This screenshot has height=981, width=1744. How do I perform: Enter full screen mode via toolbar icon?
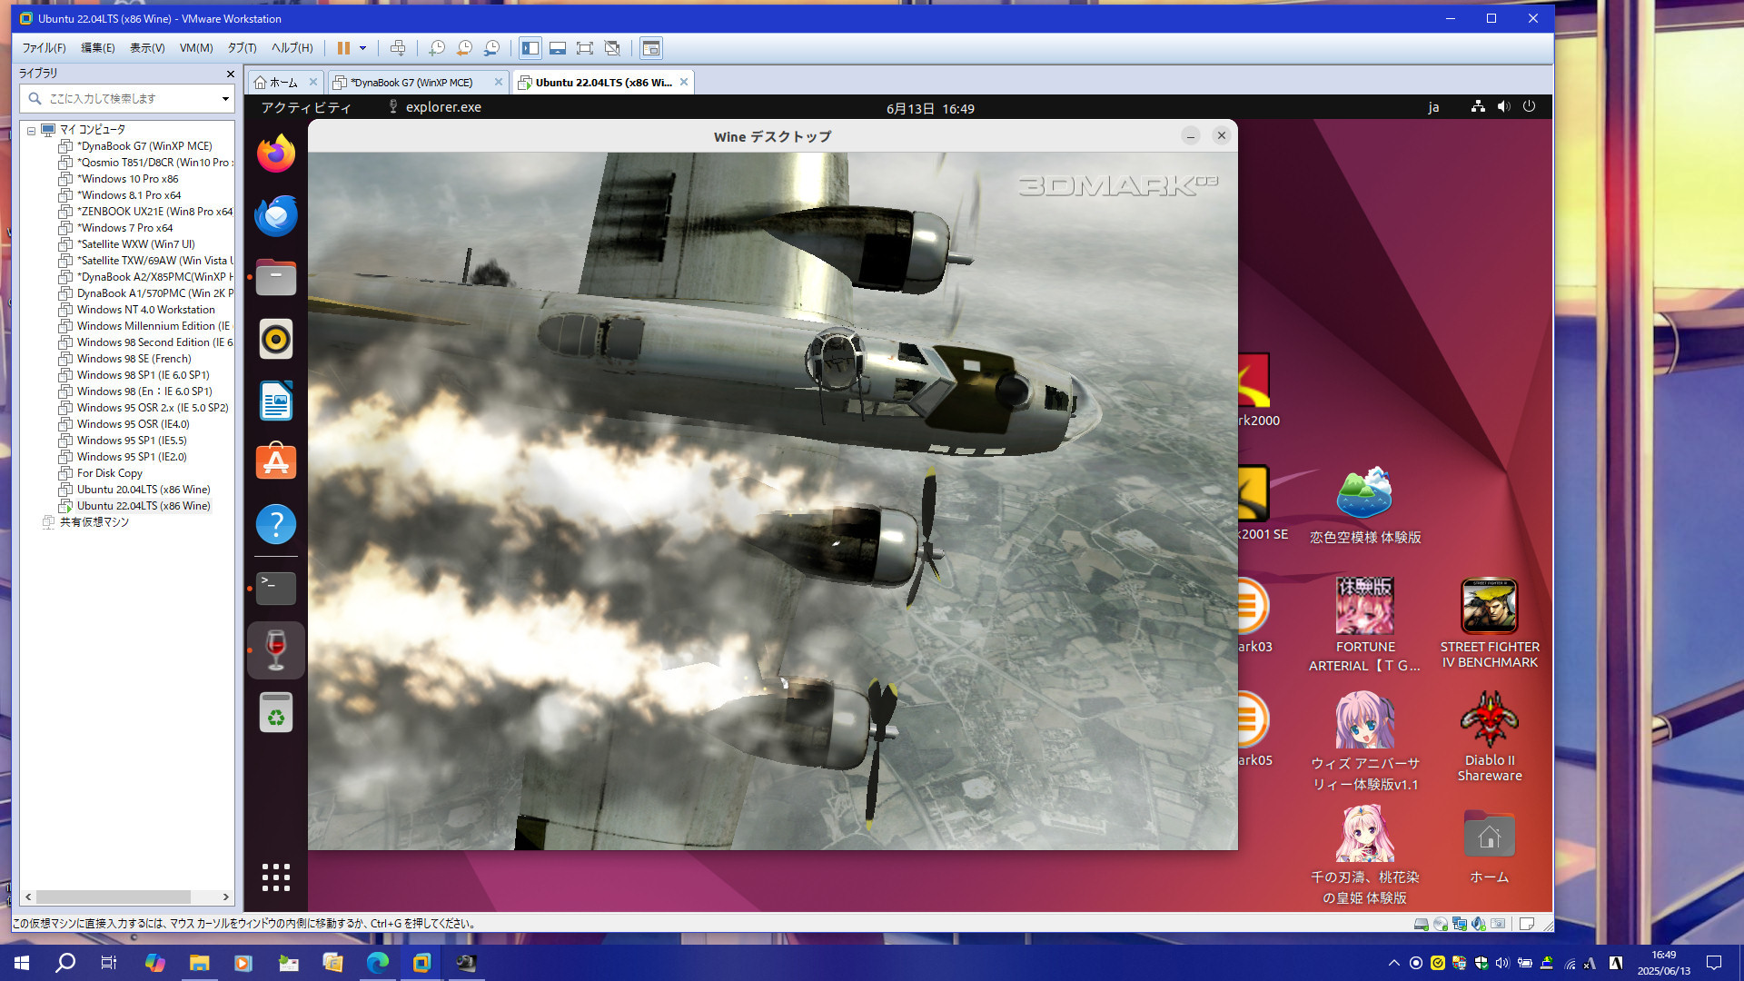(585, 48)
